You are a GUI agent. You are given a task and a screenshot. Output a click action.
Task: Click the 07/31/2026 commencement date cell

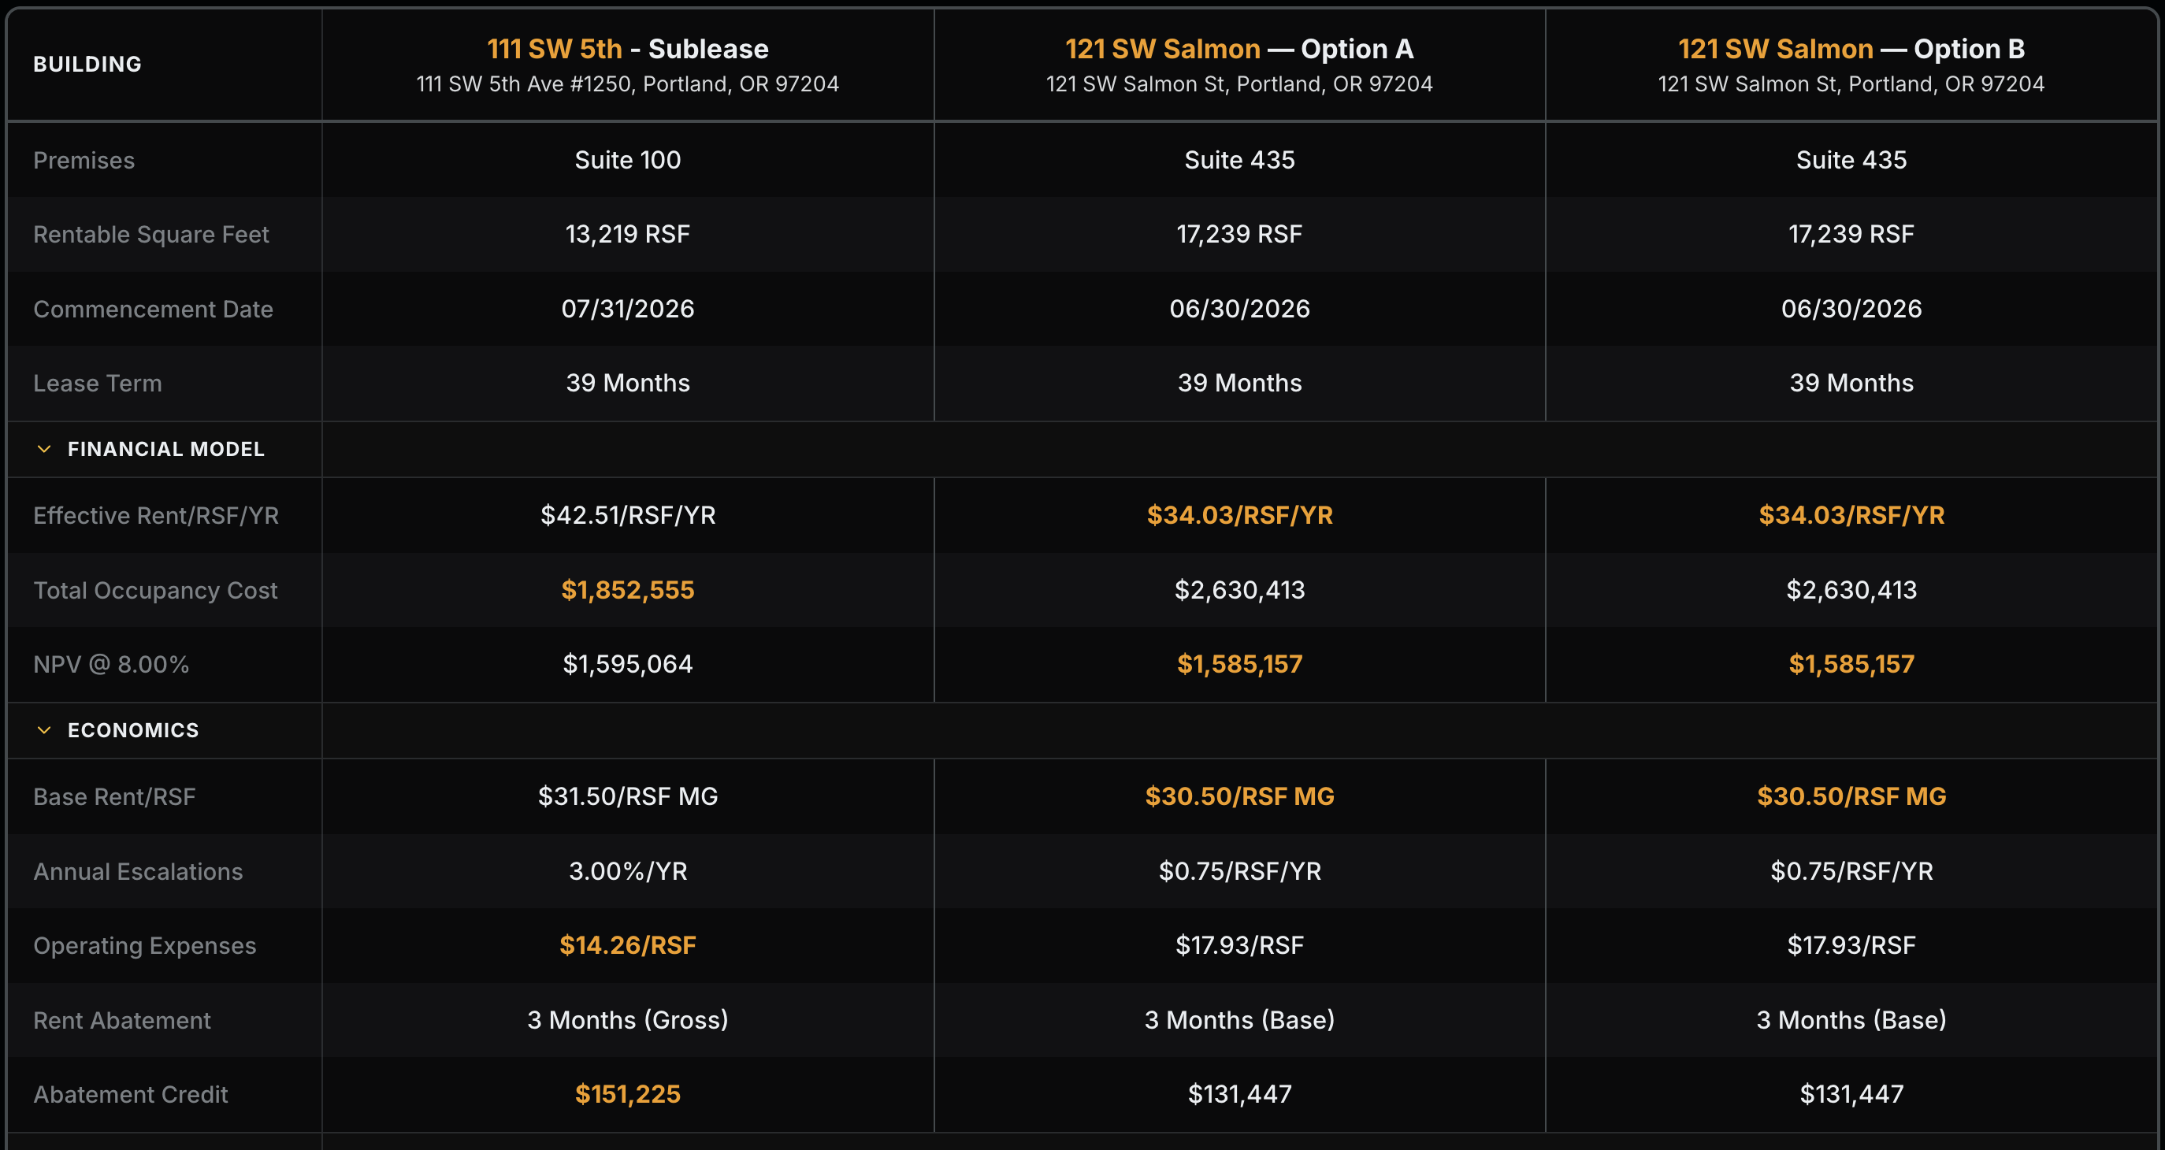tap(627, 308)
